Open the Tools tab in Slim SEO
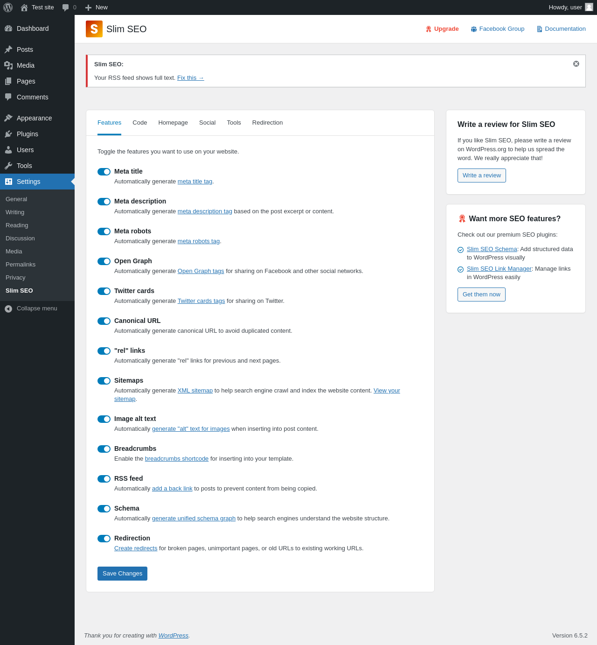The image size is (597, 645). click(234, 123)
